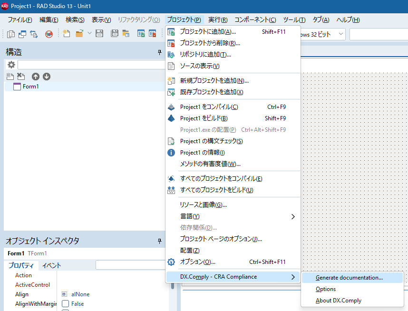Choose すべてのプロジェクトをビルド(U)
Image resolution: width=408 pixels, height=311 pixels.
pyautogui.click(x=233, y=190)
